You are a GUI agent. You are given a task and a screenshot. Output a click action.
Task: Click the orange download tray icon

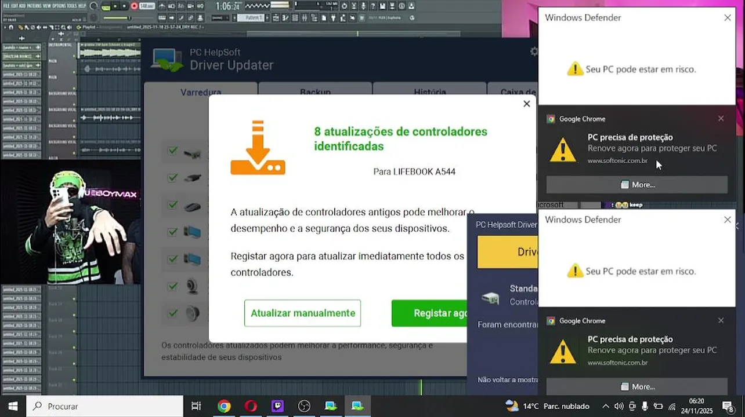[x=258, y=148]
